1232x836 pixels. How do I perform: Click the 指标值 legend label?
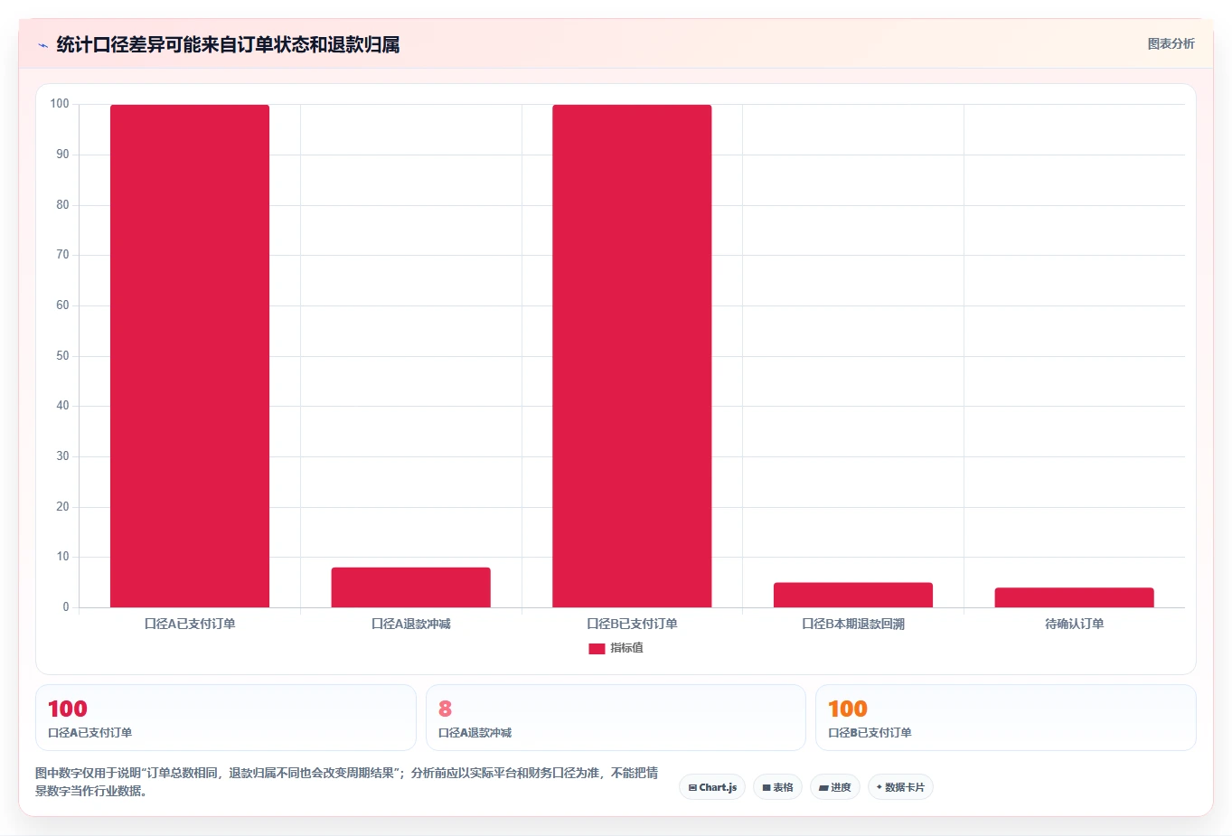(626, 648)
